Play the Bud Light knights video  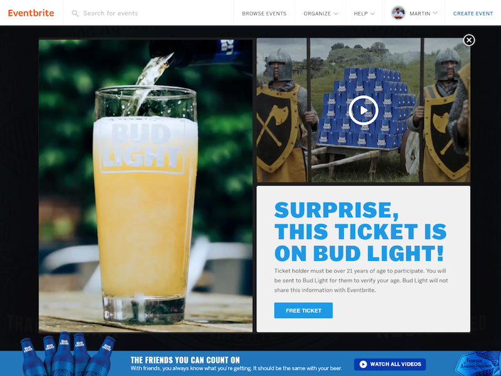[x=363, y=111]
